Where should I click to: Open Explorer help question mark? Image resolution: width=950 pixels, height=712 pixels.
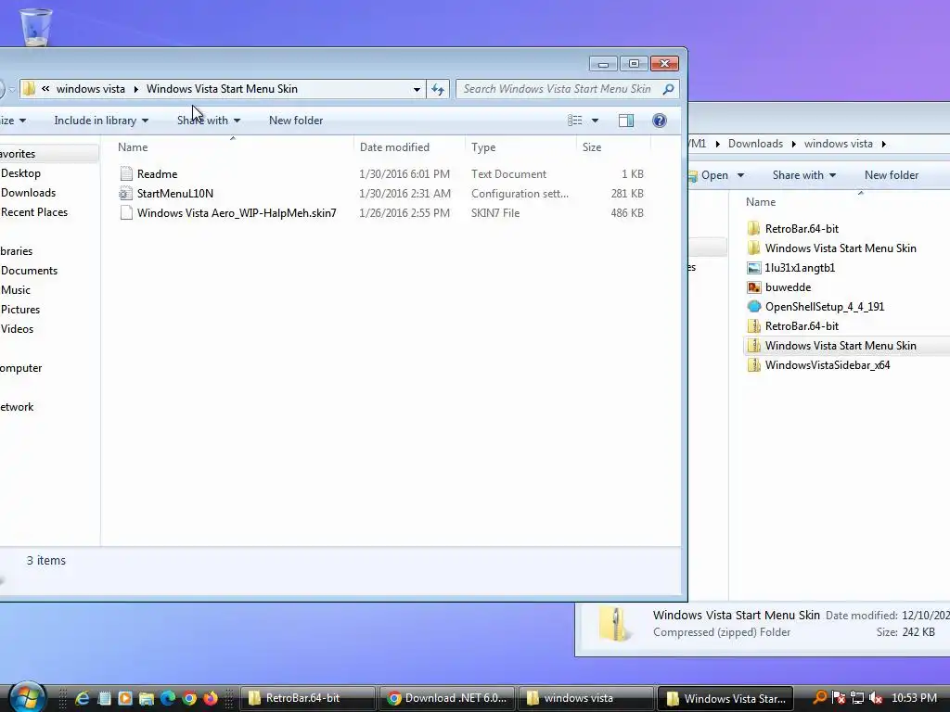click(x=660, y=121)
